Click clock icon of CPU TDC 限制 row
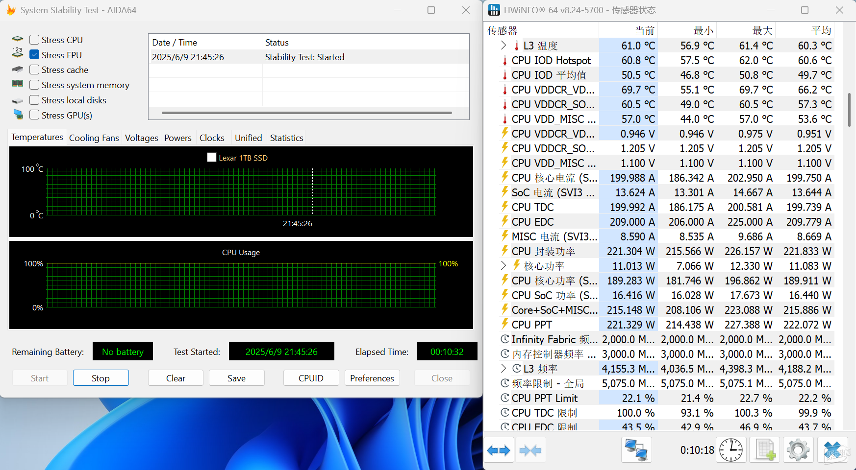Viewport: 856px width, 470px height. point(505,413)
